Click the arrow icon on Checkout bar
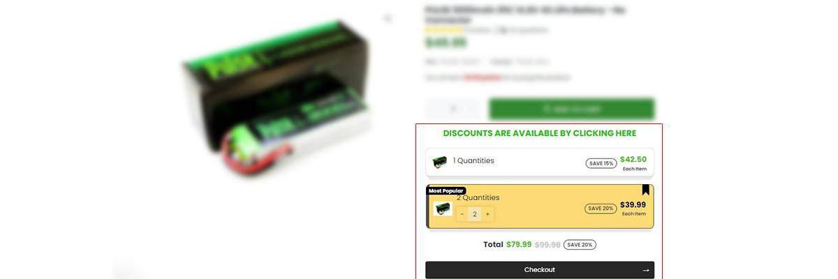 point(646,270)
